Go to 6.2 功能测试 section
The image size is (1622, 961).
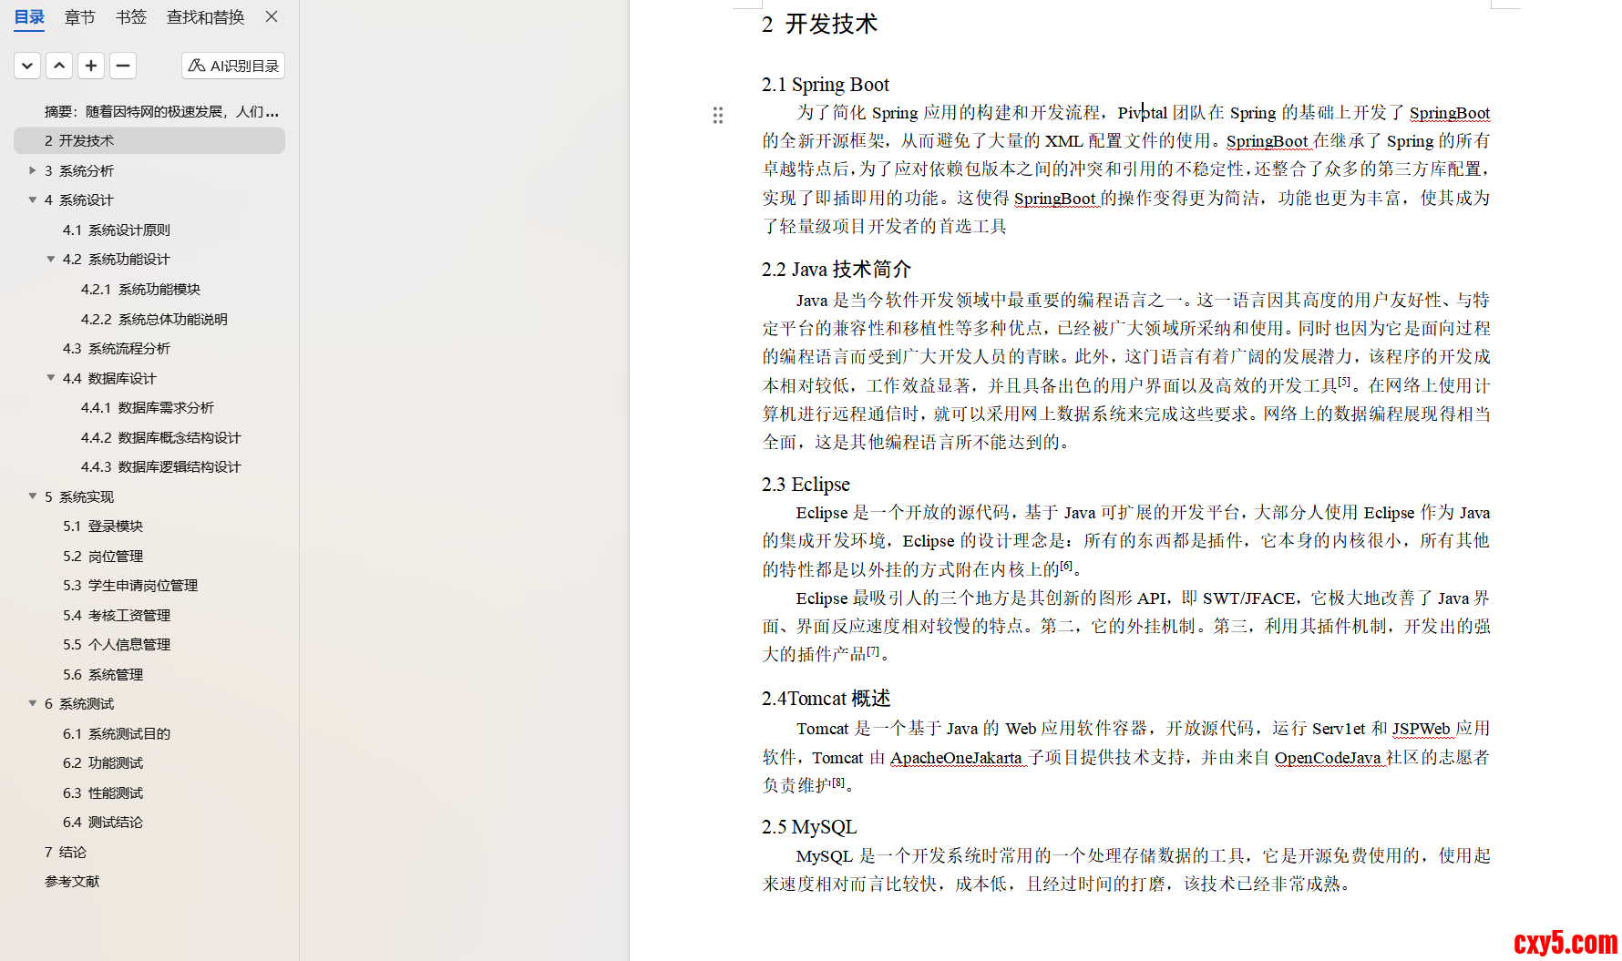click(x=103, y=762)
